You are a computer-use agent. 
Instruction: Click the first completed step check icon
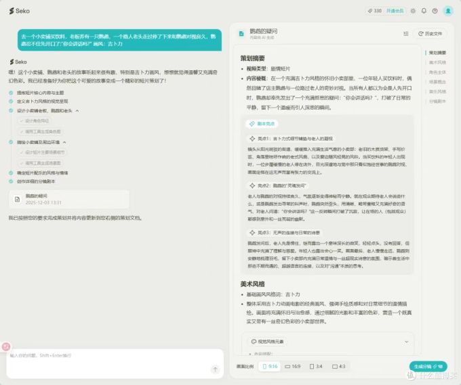11,93
